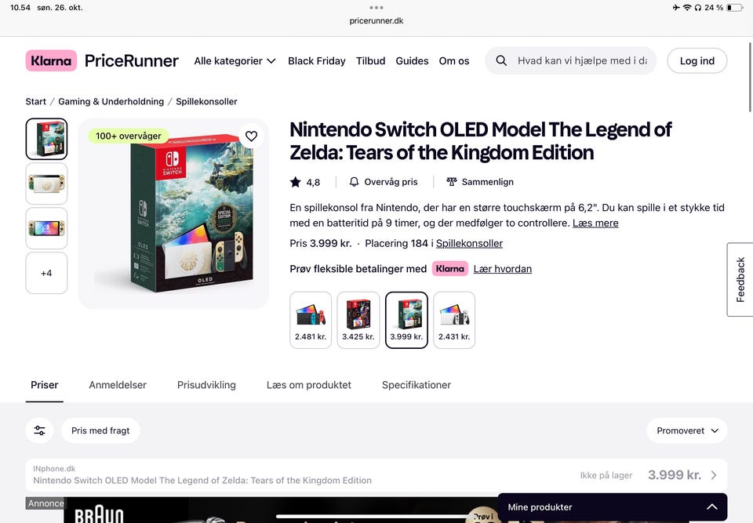Show more images with +4 thumbnail

pos(46,273)
